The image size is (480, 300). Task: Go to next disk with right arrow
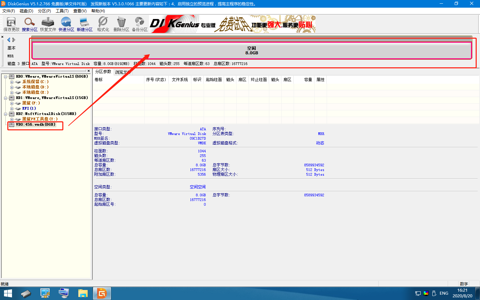pyautogui.click(x=14, y=40)
